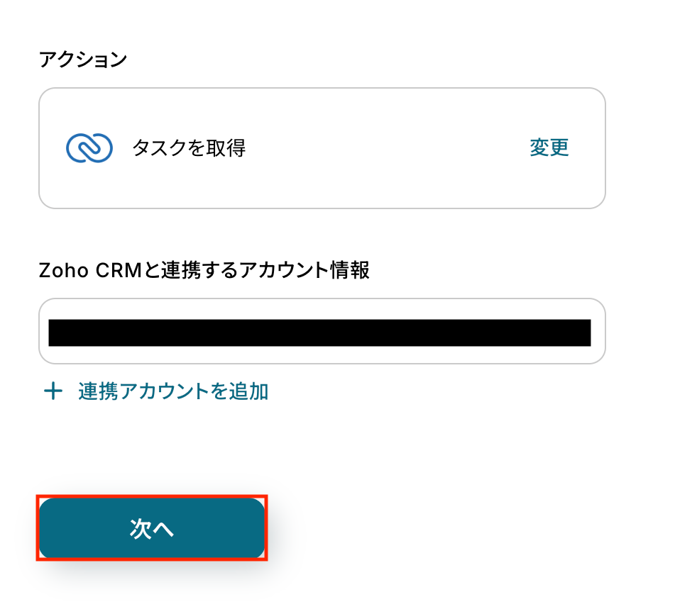Add a linked account using plus sign
Viewport: 697px width, 614px height.
pos(53,391)
